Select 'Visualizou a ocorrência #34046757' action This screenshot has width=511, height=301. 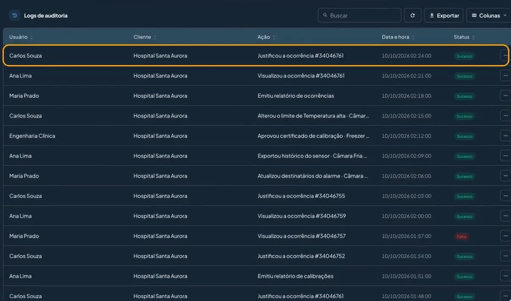click(x=301, y=236)
